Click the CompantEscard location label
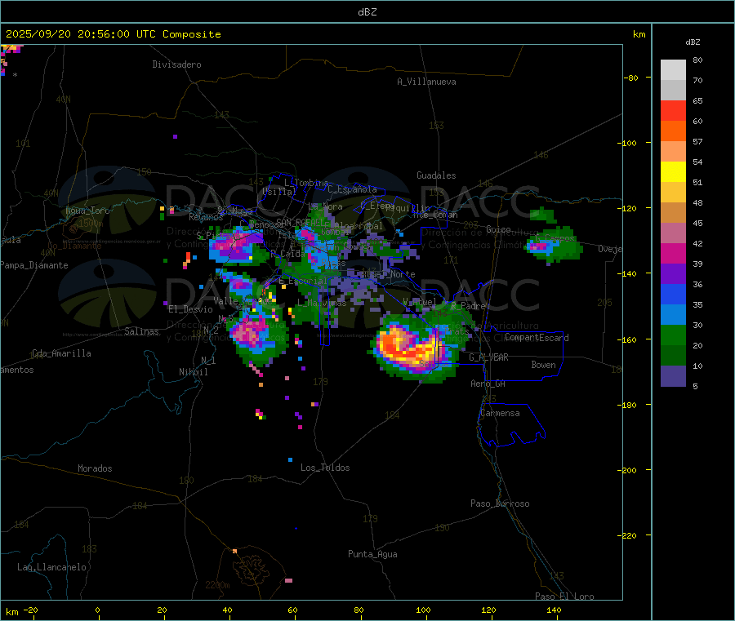Viewport: 735px width, 621px height. click(x=537, y=338)
